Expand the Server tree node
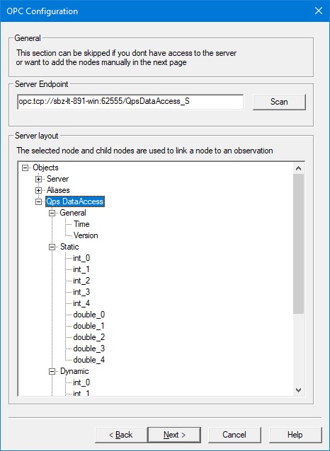The width and height of the screenshot is (330, 451). click(38, 179)
